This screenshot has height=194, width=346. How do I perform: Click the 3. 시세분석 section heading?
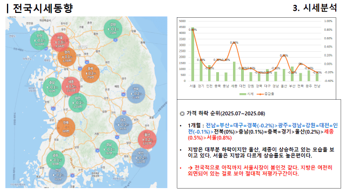click(315, 8)
